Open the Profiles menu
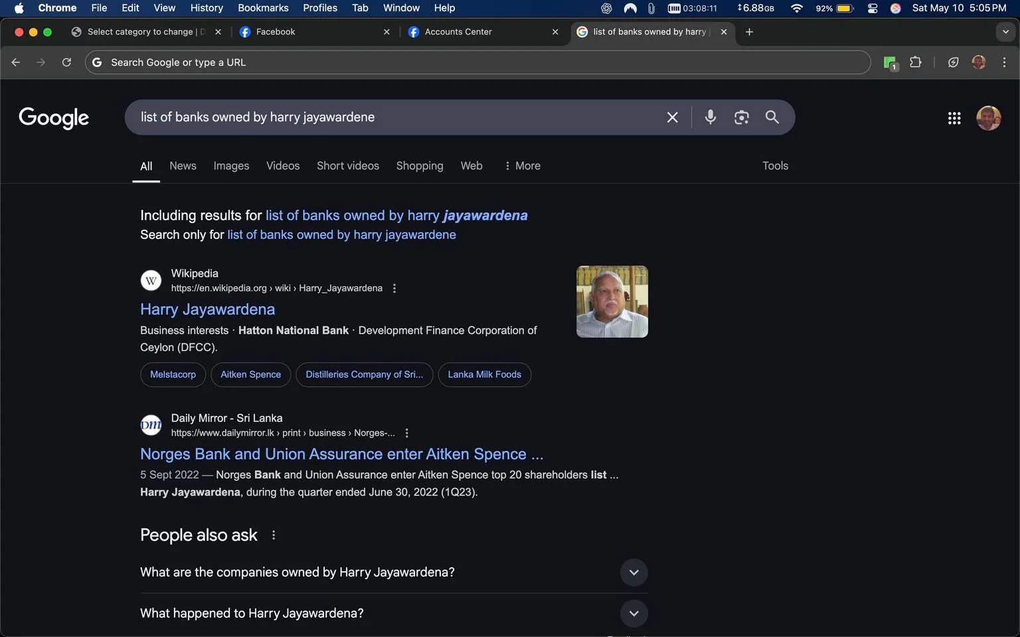The width and height of the screenshot is (1020, 637). coord(320,8)
